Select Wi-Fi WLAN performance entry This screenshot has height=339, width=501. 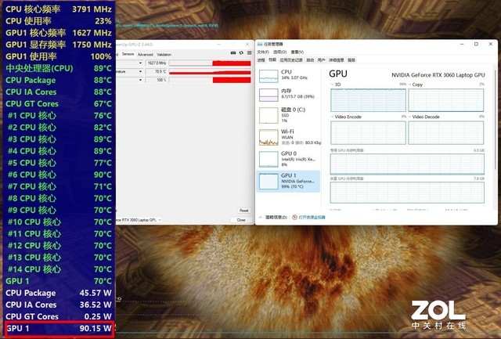[289, 137]
